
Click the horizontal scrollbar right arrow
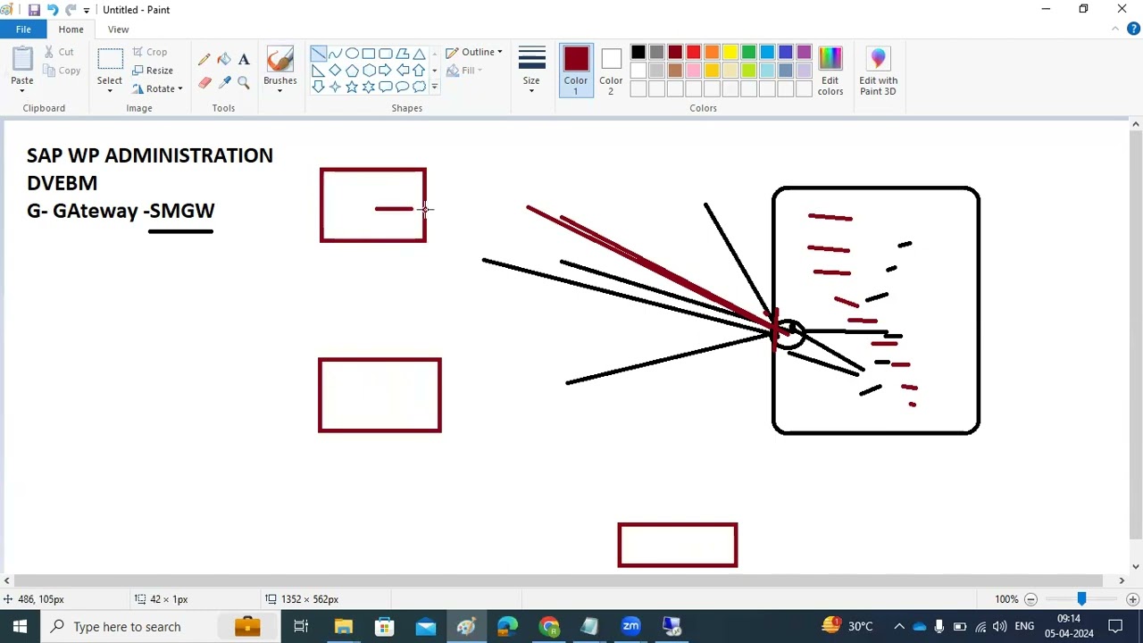(1122, 580)
